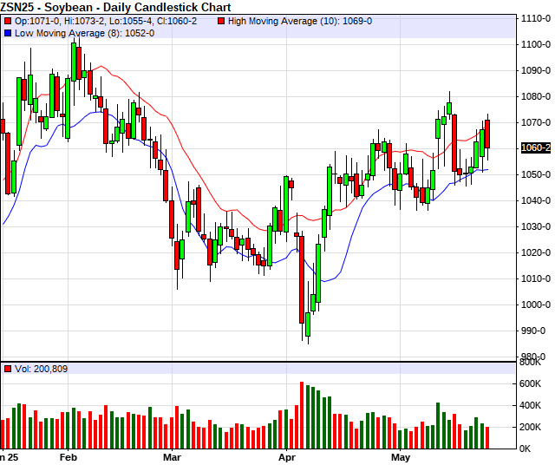Click the blue Low Moving Average legend square
Viewport: 555px width, 465px height.
coord(8,32)
